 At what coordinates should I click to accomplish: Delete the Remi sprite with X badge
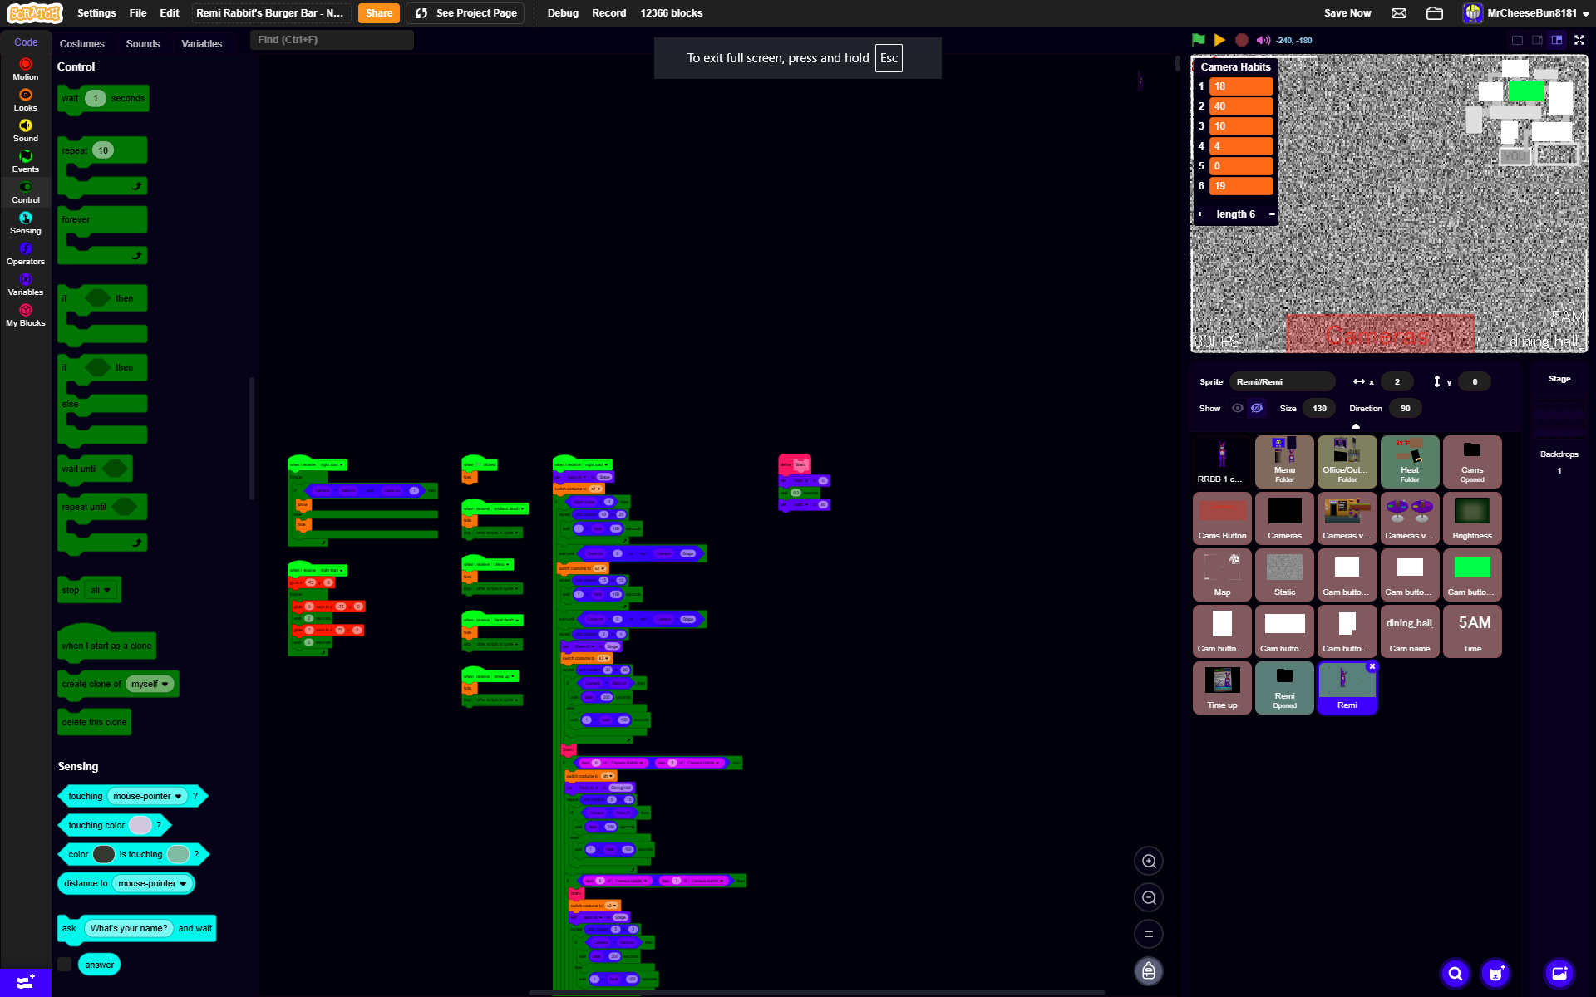[1372, 666]
